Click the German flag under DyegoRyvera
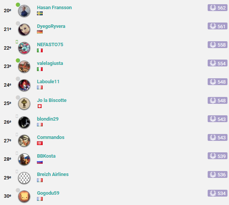The height and width of the screenshot is (205, 229). coord(40,32)
